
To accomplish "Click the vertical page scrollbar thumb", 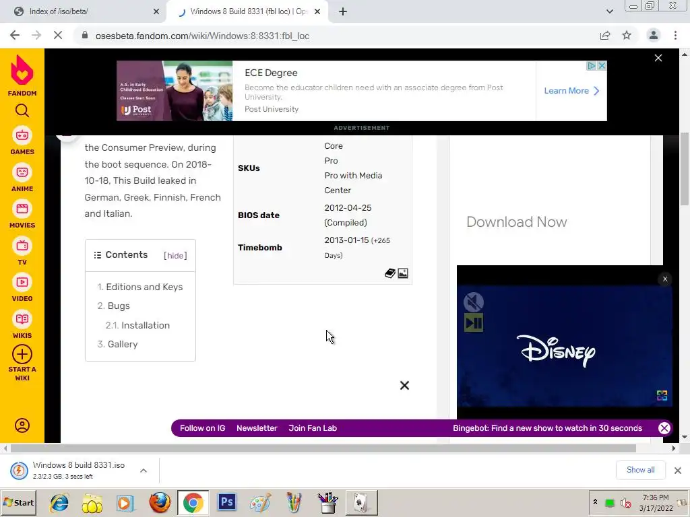I will click(x=685, y=169).
